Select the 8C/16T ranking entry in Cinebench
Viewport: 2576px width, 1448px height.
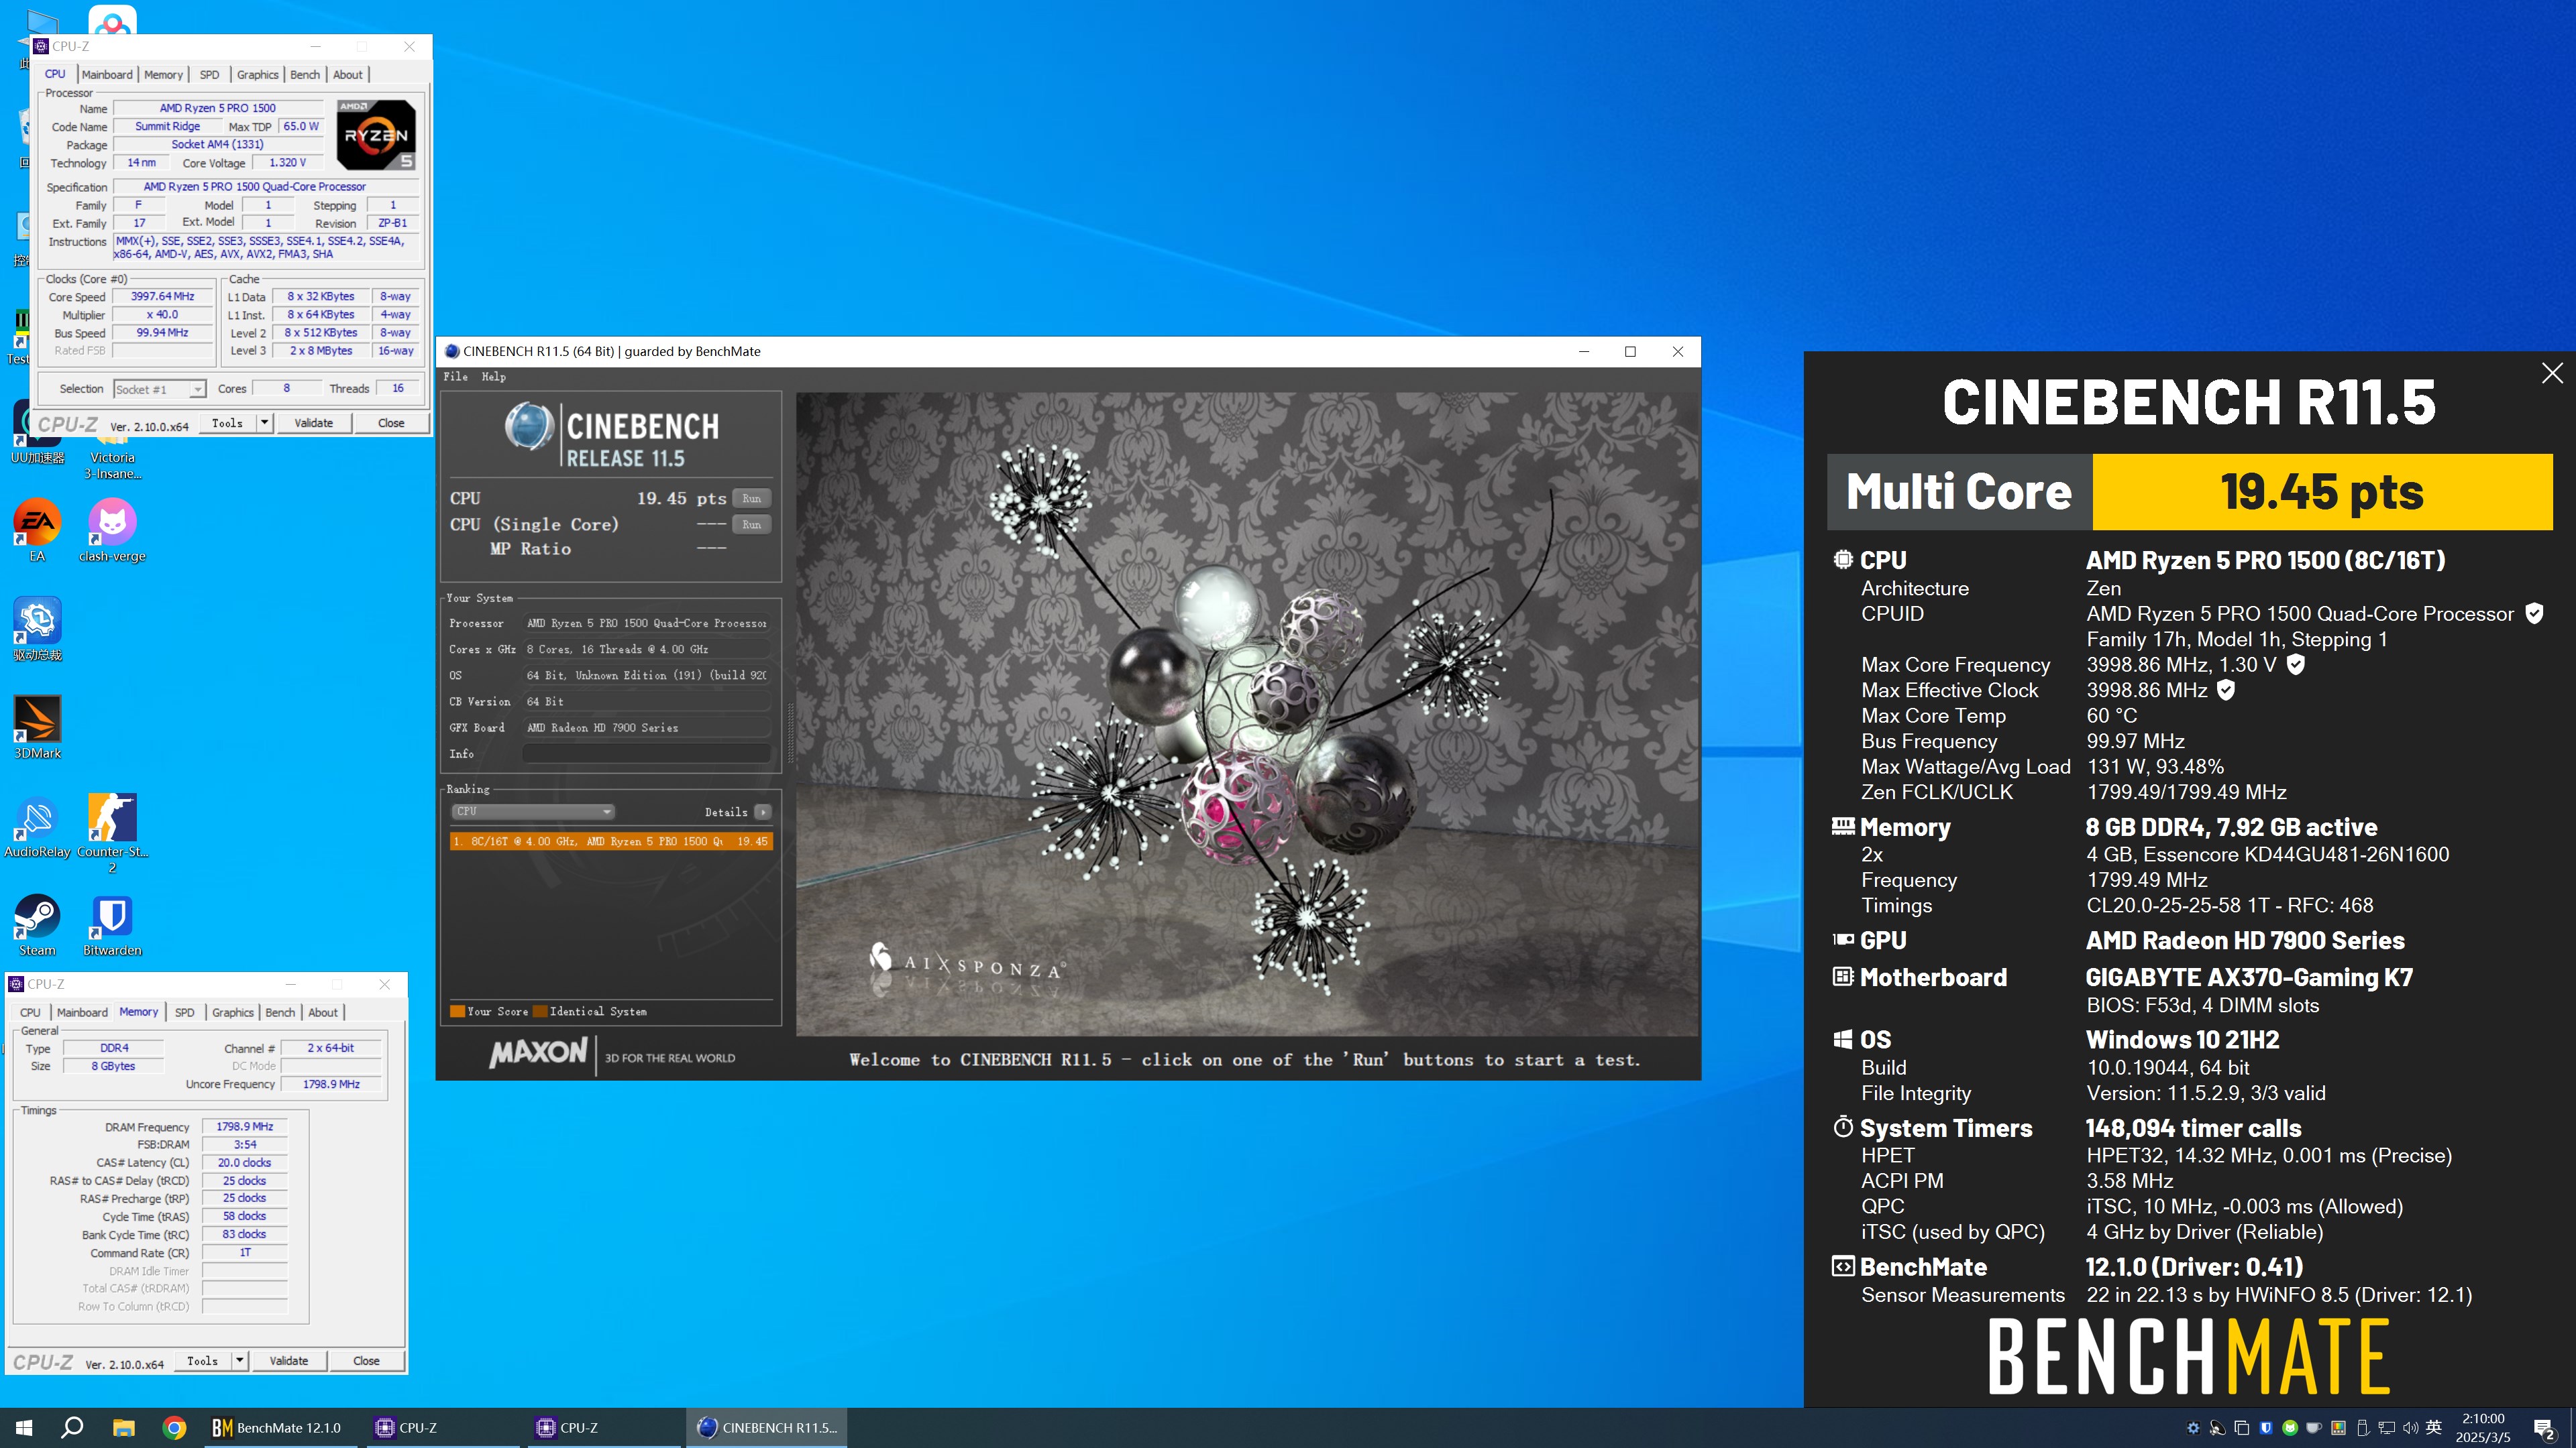point(611,841)
